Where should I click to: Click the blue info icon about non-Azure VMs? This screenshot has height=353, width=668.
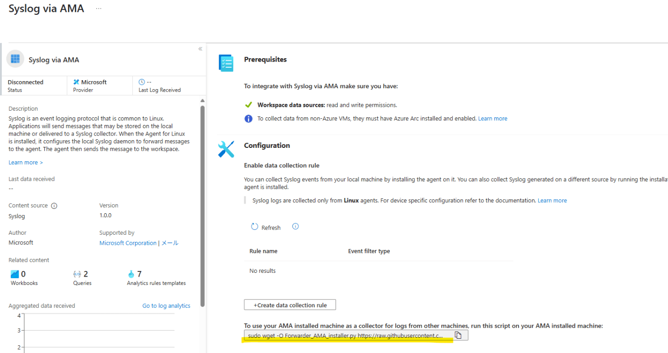coord(248,119)
